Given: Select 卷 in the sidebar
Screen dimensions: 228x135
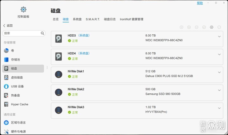Looking at the screenshot, I should point(23,50).
